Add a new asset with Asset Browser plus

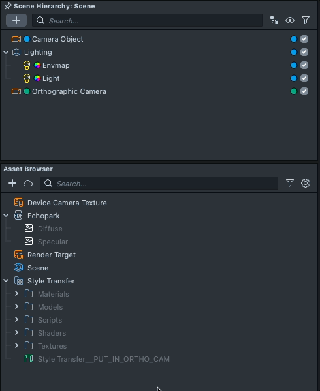point(12,183)
